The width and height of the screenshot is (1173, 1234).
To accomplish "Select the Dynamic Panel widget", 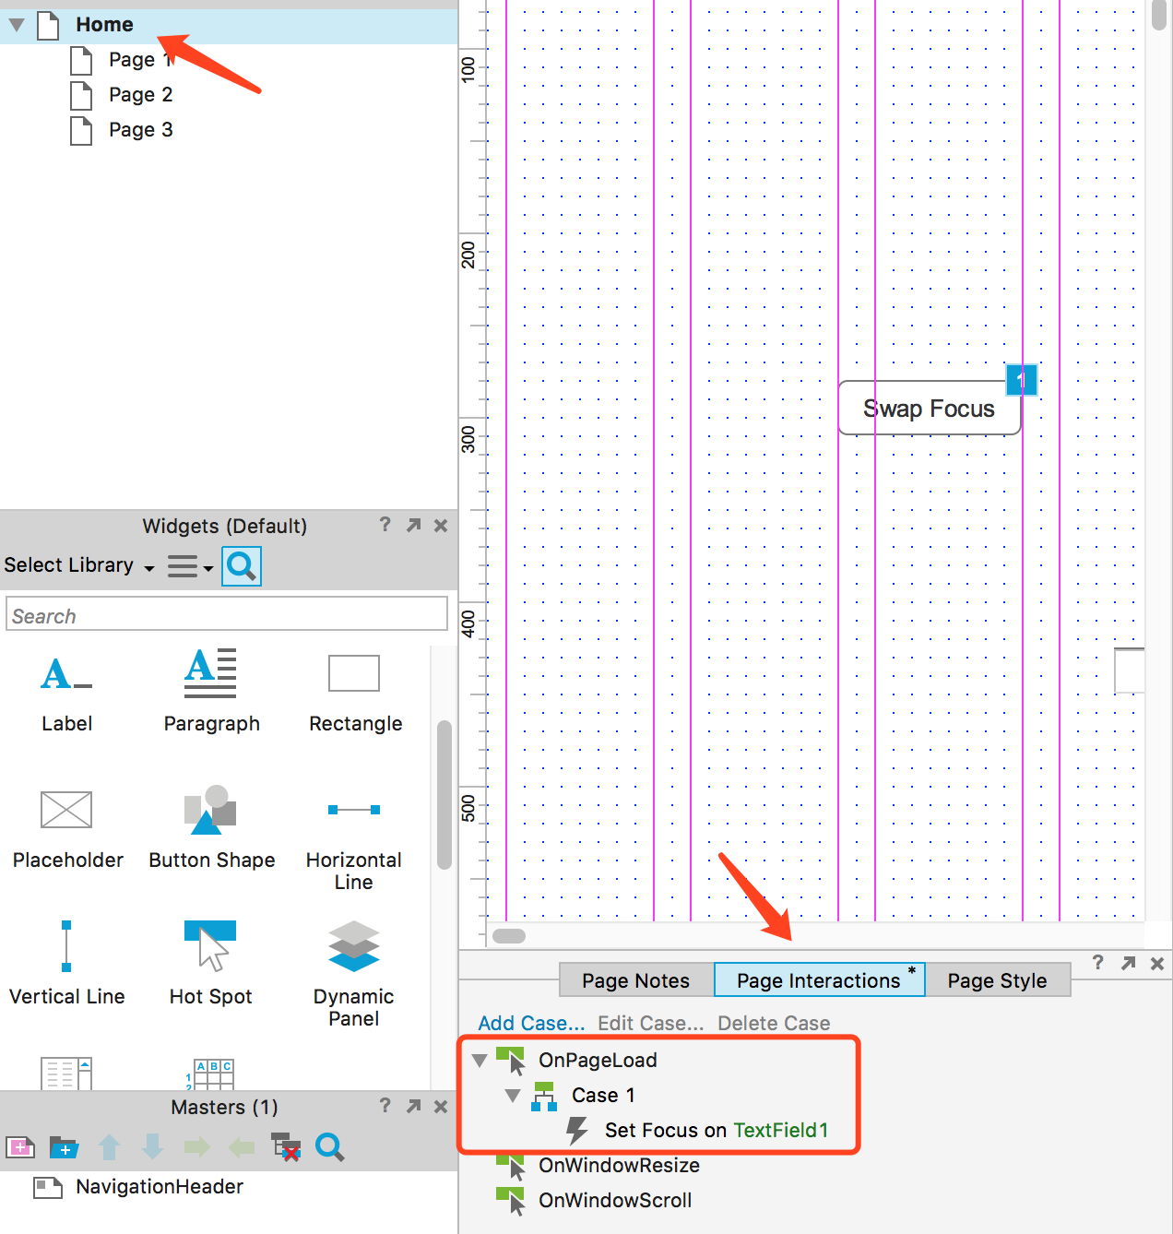I will pyautogui.click(x=353, y=947).
